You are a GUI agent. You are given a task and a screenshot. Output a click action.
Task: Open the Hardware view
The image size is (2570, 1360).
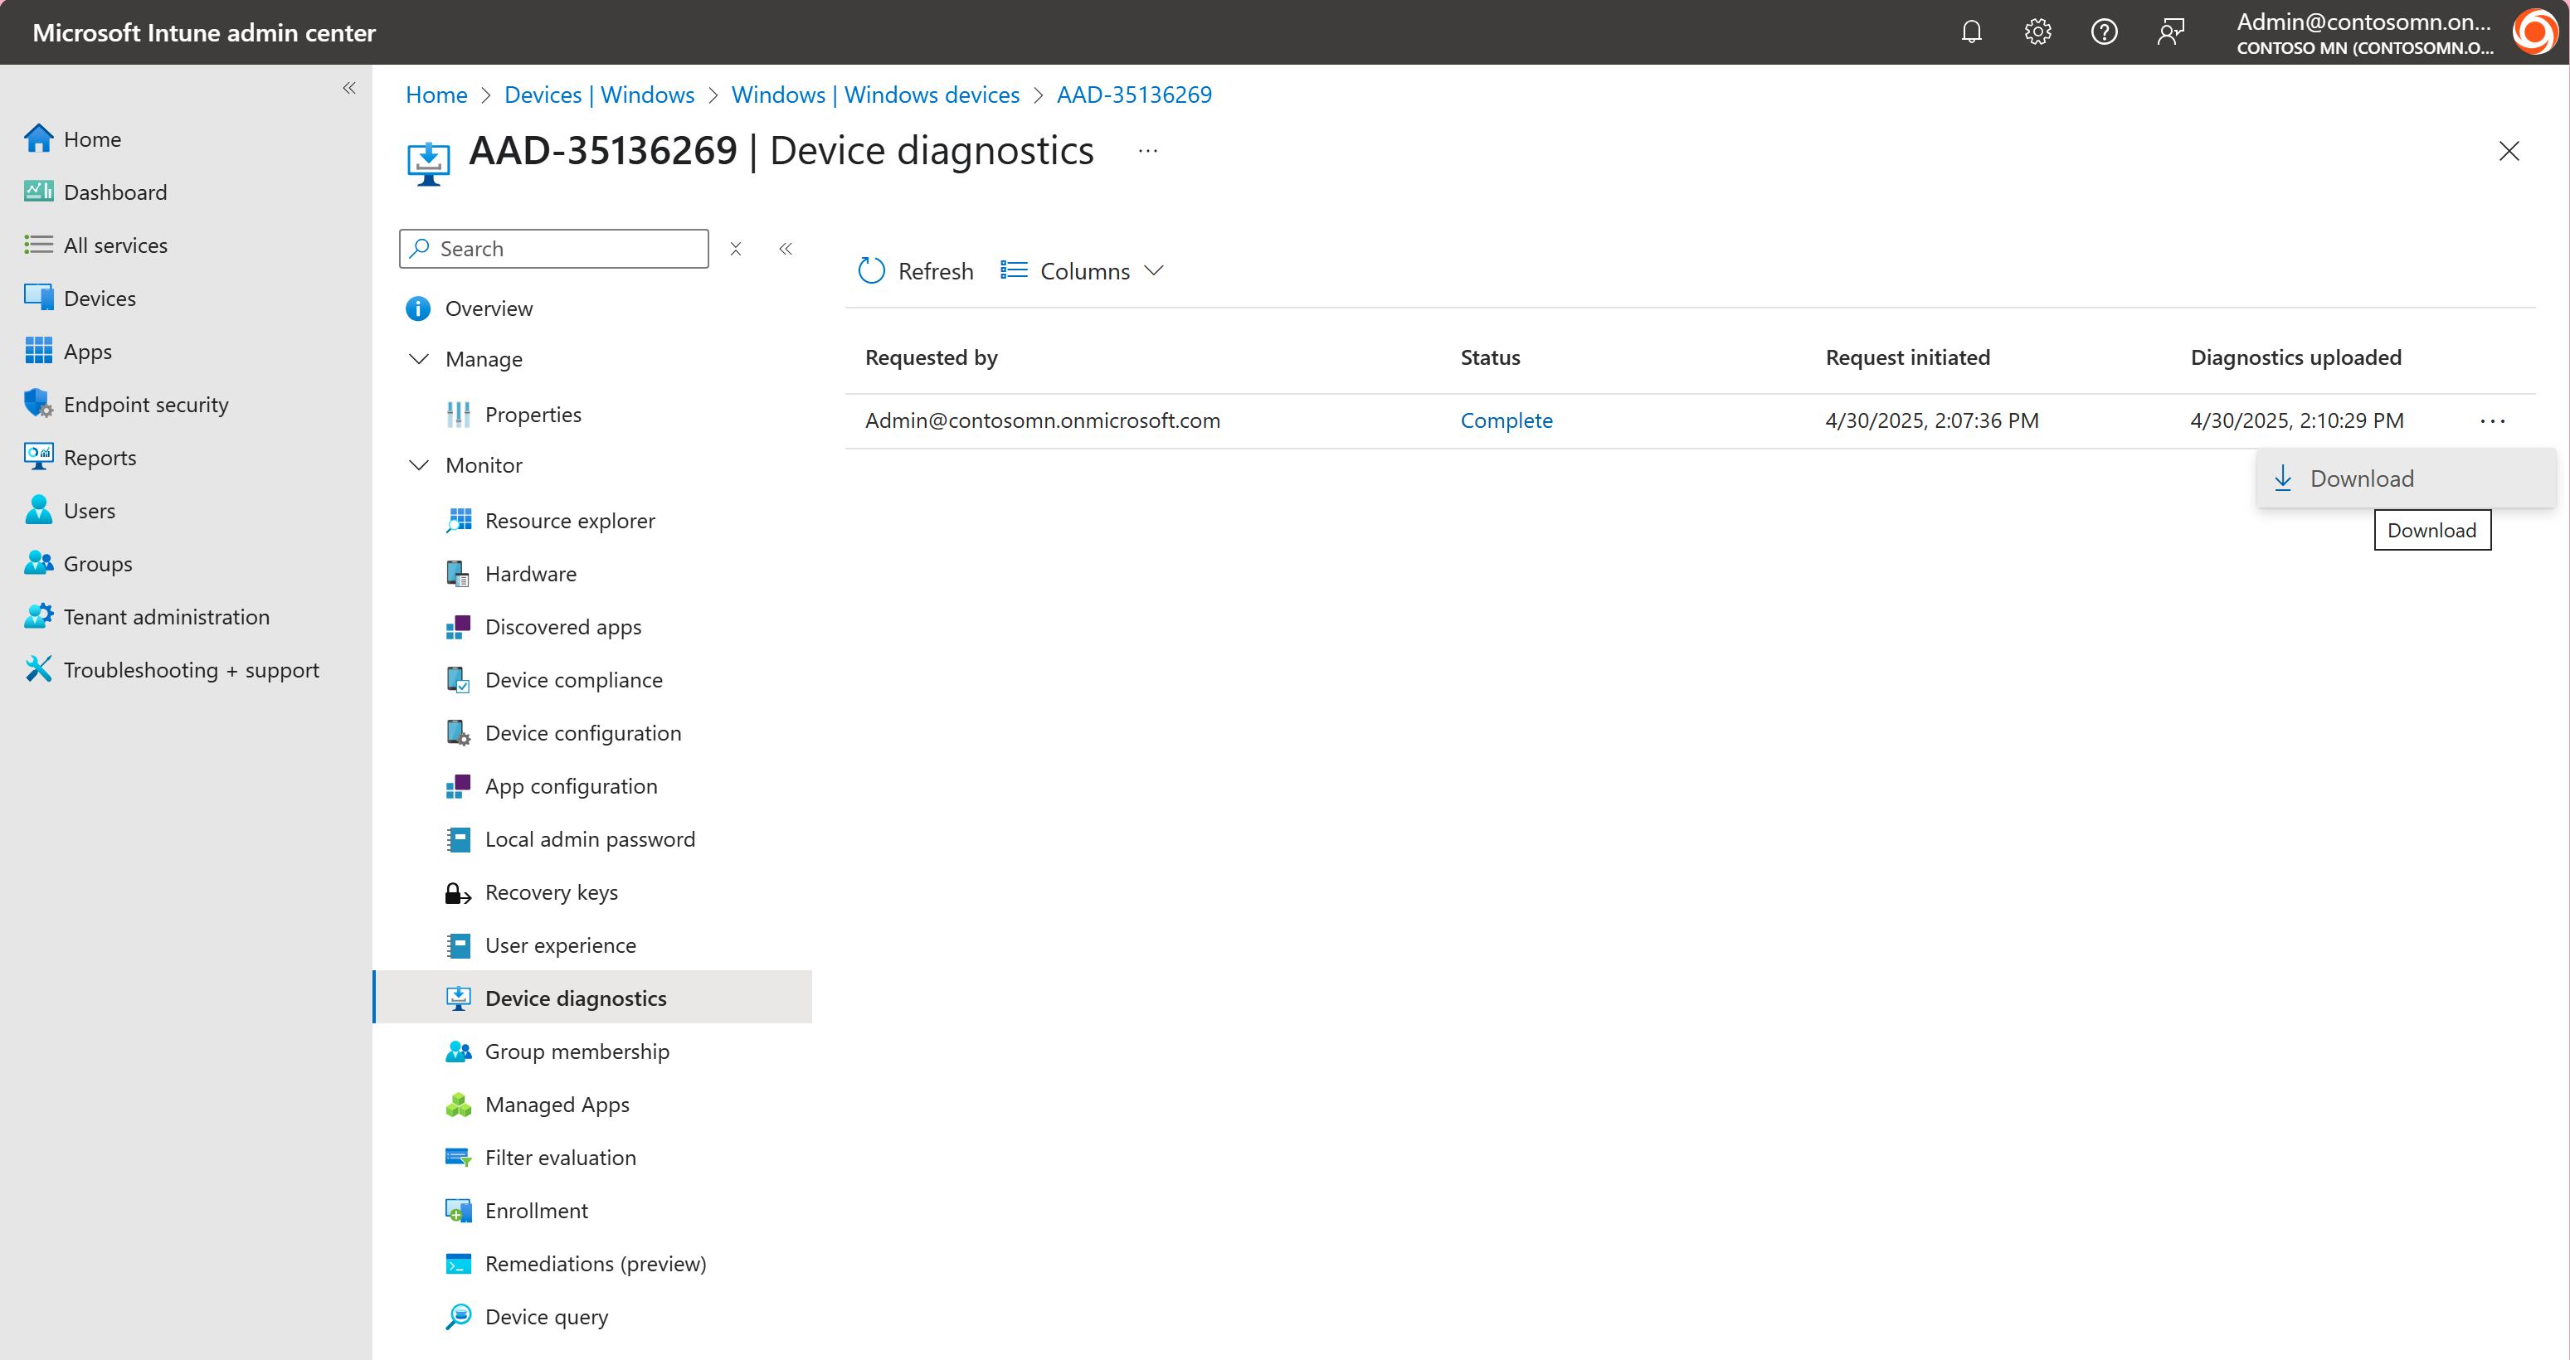pyautogui.click(x=530, y=573)
